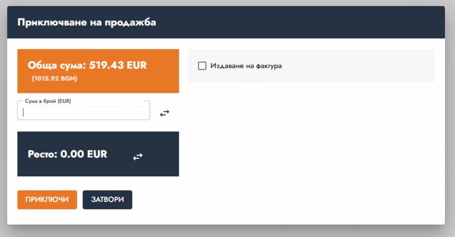The image size is (455, 237).
Task: Toggle currency arrows in the Ресто panel
Action: (138, 157)
